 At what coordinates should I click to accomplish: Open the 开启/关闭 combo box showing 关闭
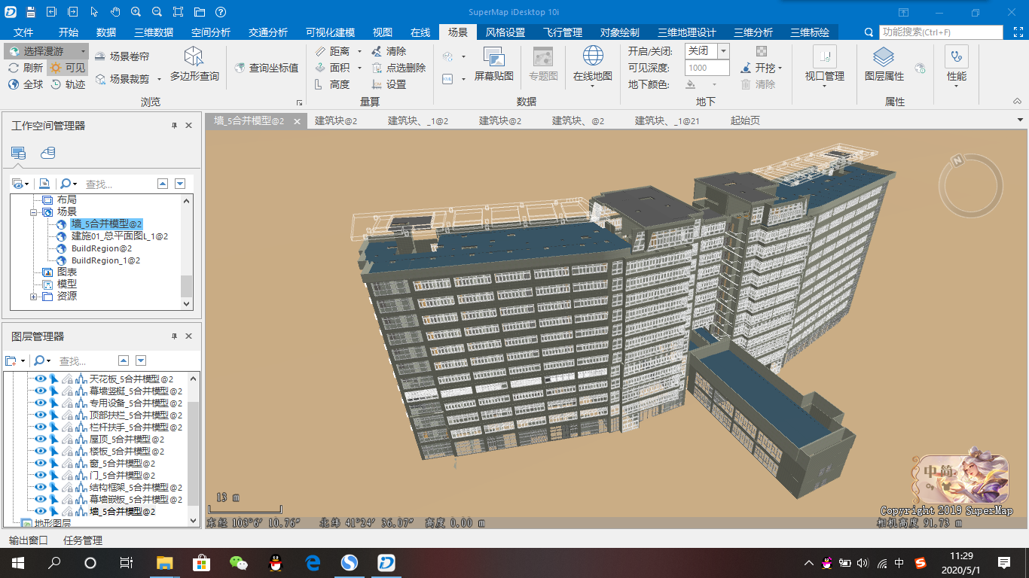pos(707,51)
